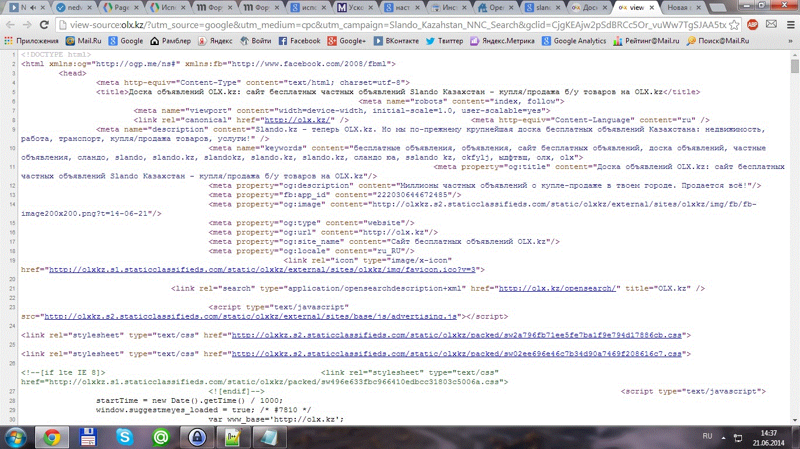Viewport: 800px width, 449px height.
Task: Open the Твиттер bookmark
Action: (x=444, y=41)
